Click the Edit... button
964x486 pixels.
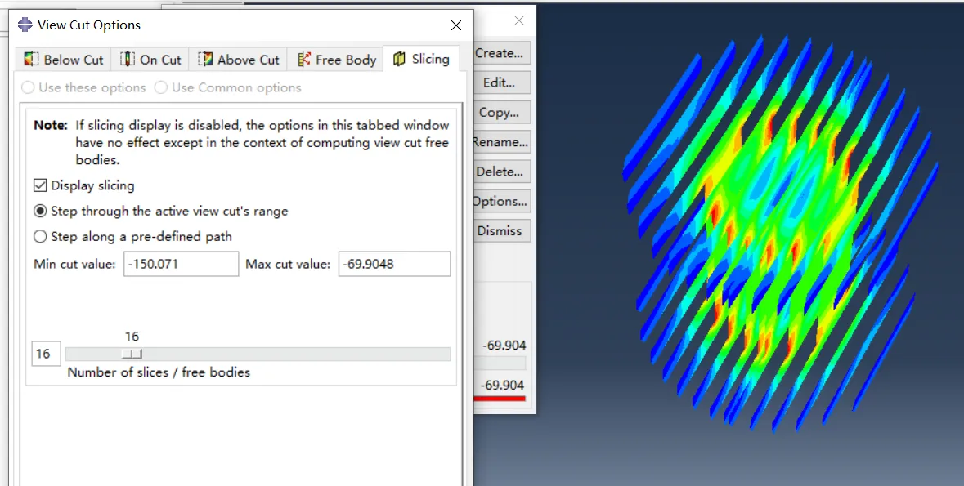click(x=499, y=82)
